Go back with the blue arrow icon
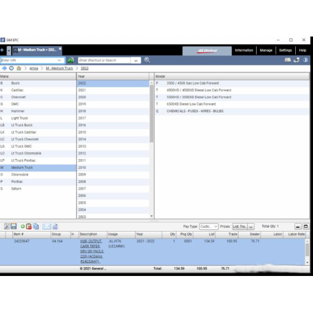The height and width of the screenshot is (313, 313). 4,68
